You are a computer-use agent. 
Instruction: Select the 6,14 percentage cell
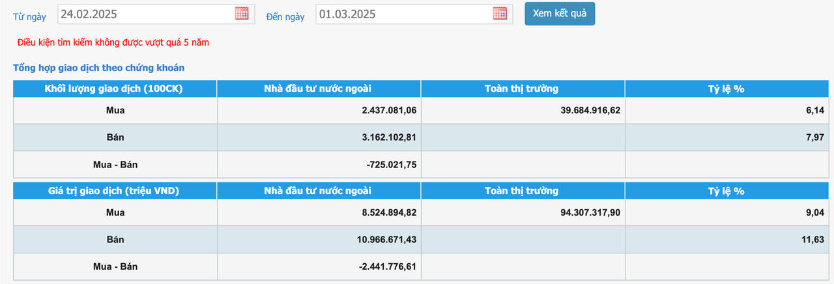814,111
